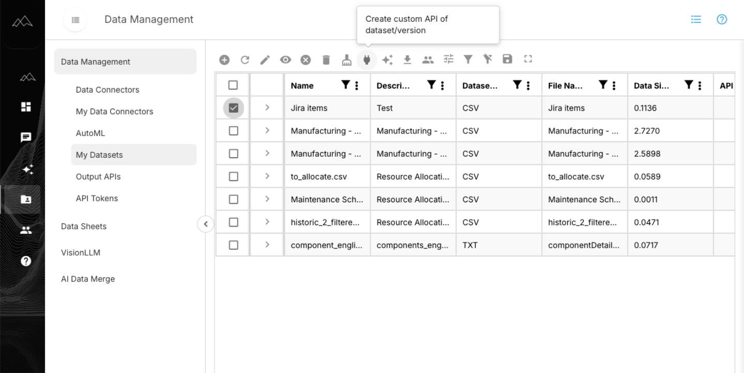The height and width of the screenshot is (373, 744).
Task: Collapse the left navigation panel with chevron
Action: point(205,223)
